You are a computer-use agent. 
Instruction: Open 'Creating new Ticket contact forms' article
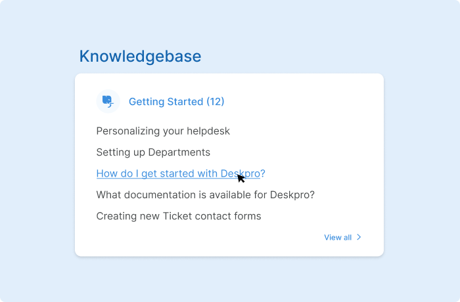(178, 216)
